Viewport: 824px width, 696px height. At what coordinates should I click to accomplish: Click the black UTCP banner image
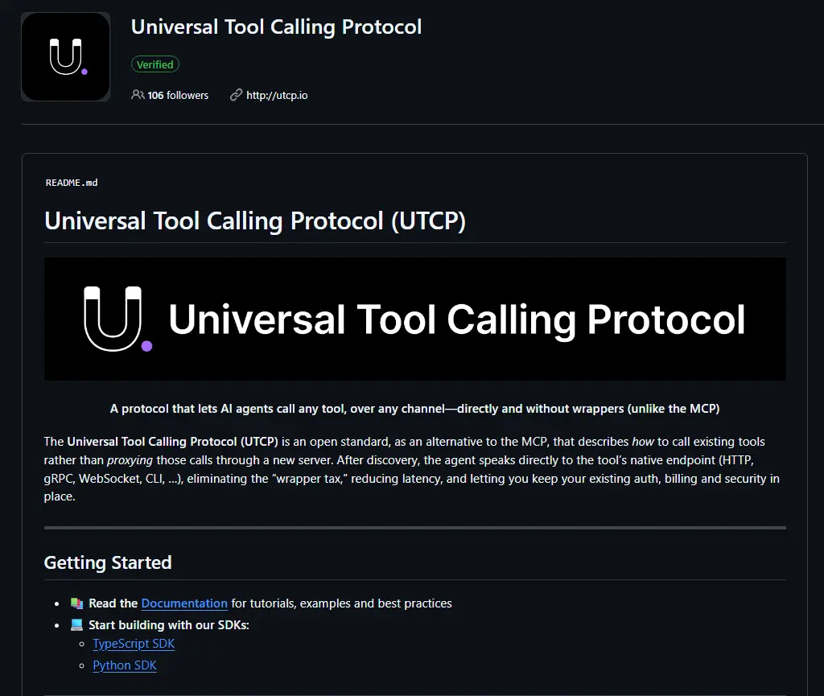[x=415, y=319]
